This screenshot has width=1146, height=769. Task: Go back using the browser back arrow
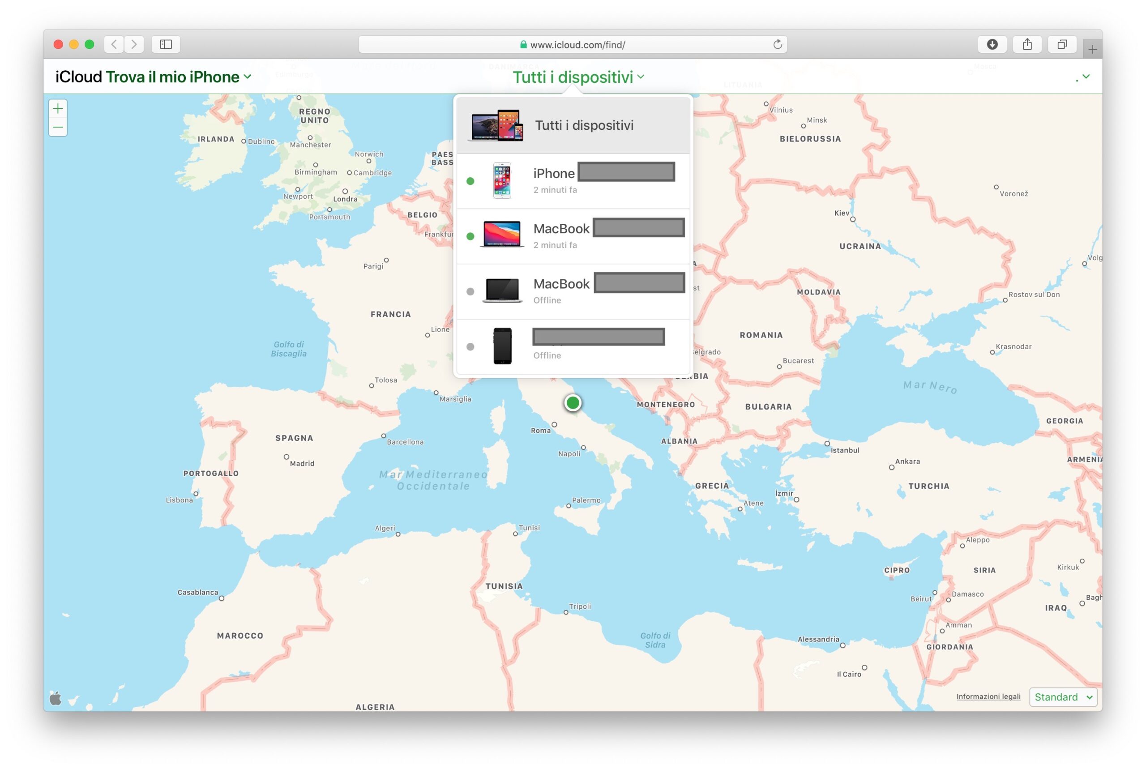click(114, 45)
